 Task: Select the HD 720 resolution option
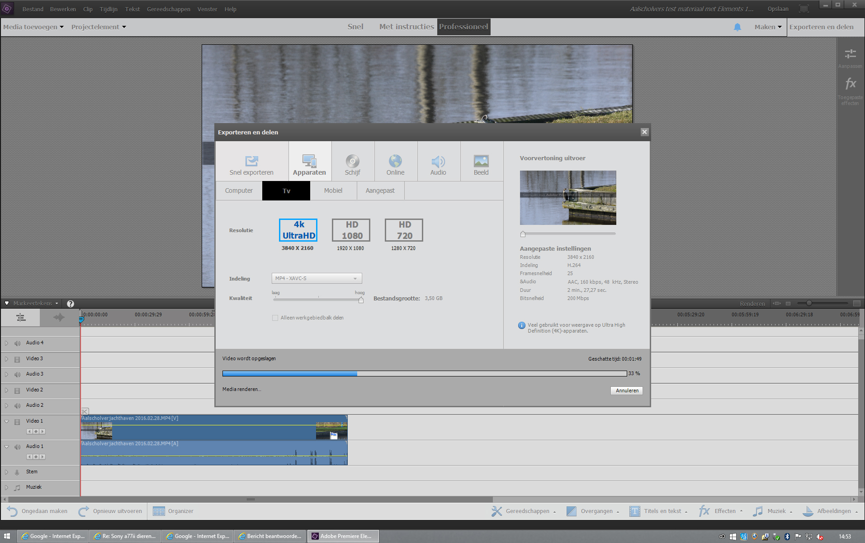[404, 230]
